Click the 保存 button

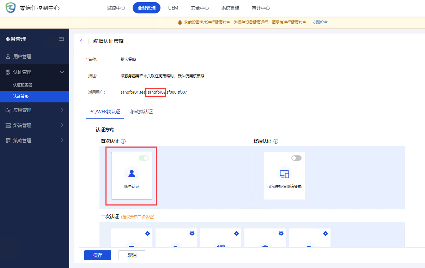click(x=98, y=255)
